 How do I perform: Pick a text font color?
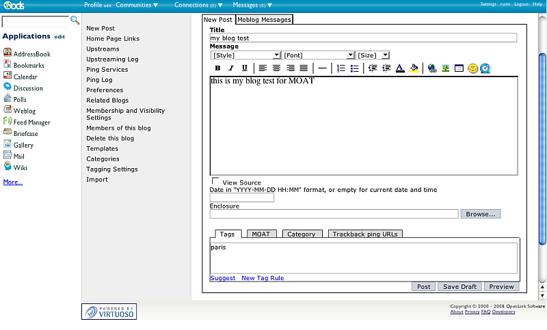400,68
